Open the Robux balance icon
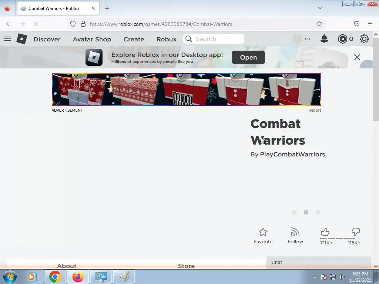 click(x=342, y=39)
